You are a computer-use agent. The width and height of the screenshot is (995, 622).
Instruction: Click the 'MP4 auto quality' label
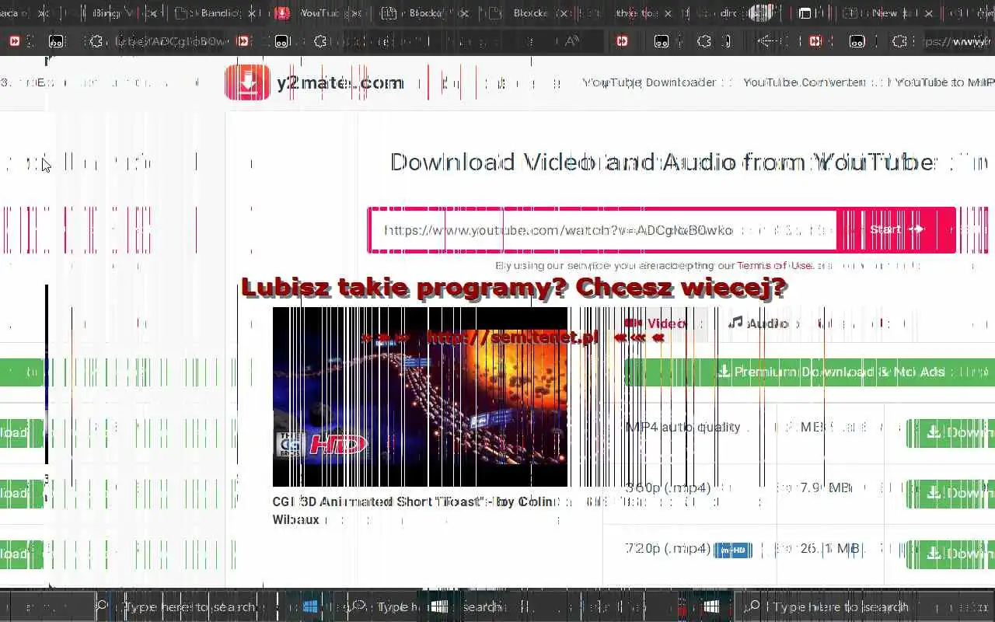point(683,428)
